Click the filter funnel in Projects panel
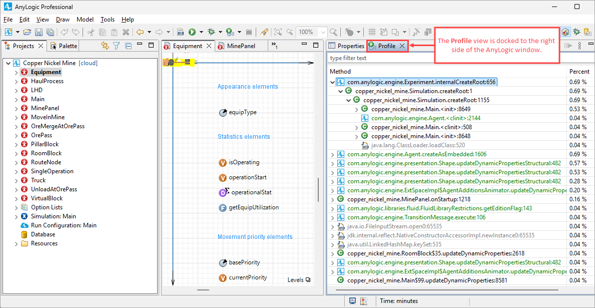Viewport: 595px width, 308px height. tap(117, 46)
